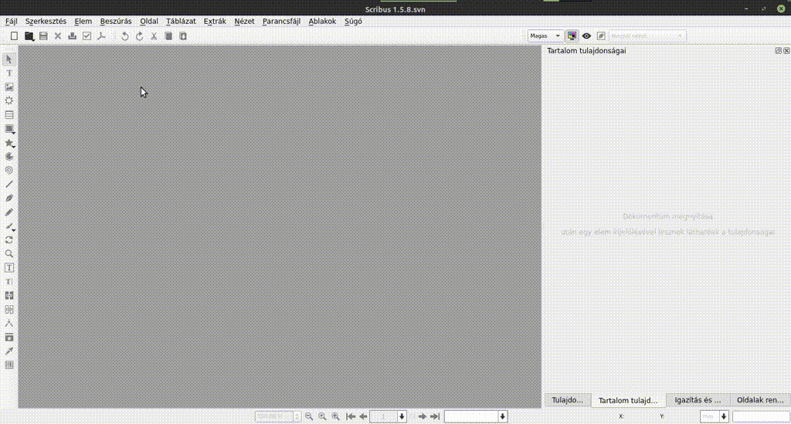Click the save document icon
Image resolution: width=791 pixels, height=424 pixels.
pyautogui.click(x=43, y=36)
